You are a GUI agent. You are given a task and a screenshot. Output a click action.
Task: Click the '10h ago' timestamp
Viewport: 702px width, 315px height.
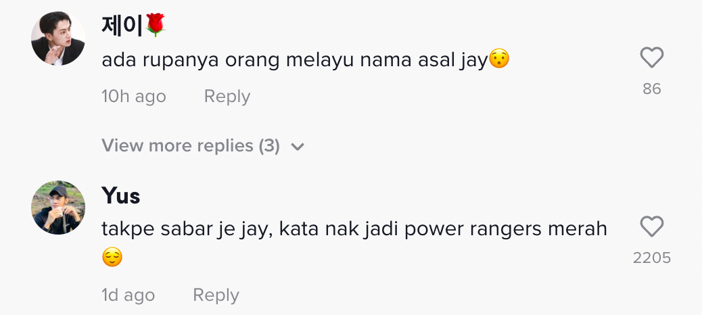pos(134,96)
